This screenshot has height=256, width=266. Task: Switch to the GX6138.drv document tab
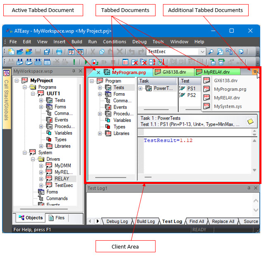click(170, 72)
